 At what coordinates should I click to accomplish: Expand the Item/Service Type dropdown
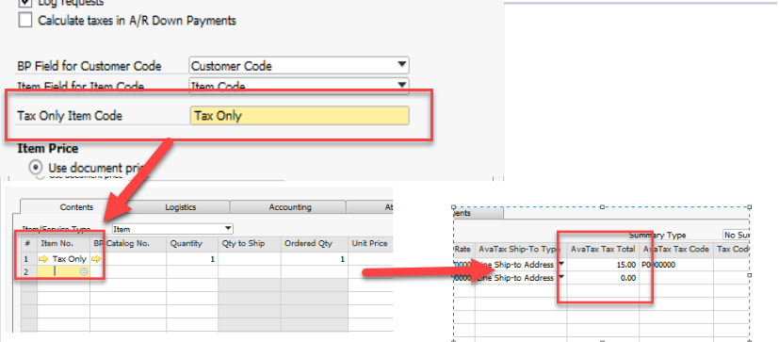pos(228,229)
